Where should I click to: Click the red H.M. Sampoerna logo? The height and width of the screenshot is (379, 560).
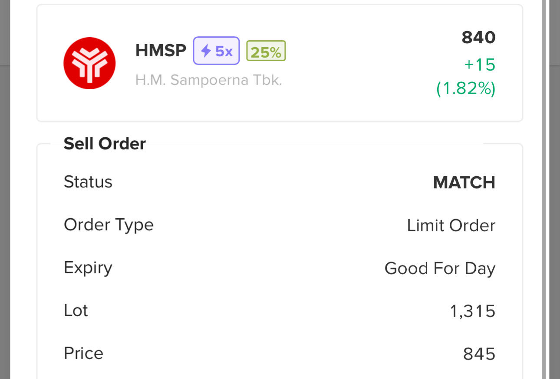pos(89,63)
